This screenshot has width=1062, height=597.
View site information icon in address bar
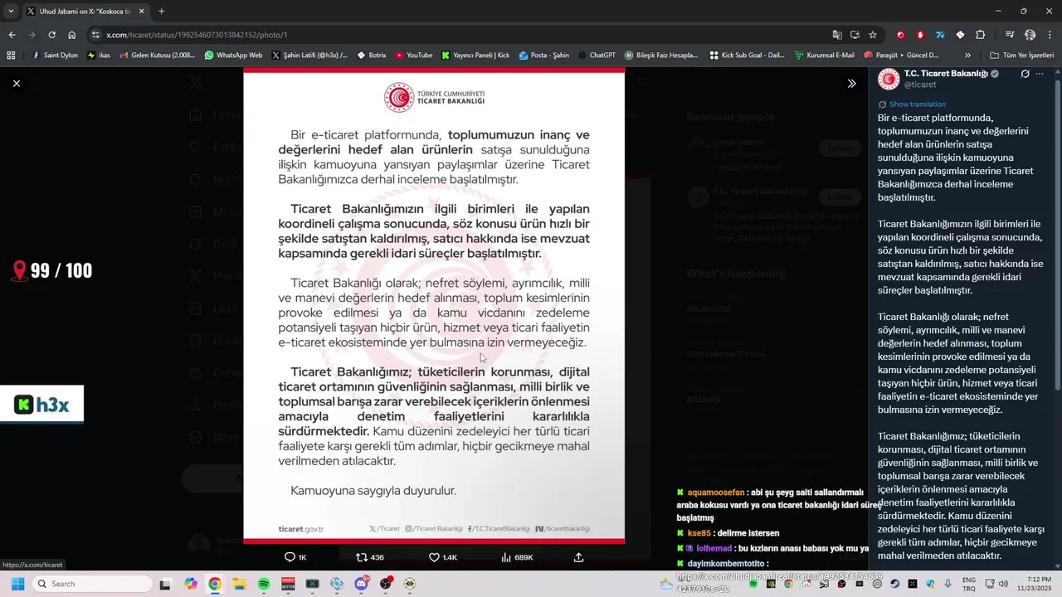pos(95,35)
